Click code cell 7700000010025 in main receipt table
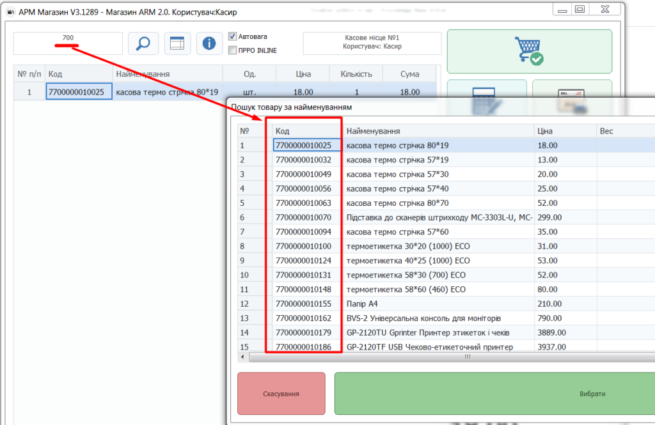 pyautogui.click(x=79, y=92)
